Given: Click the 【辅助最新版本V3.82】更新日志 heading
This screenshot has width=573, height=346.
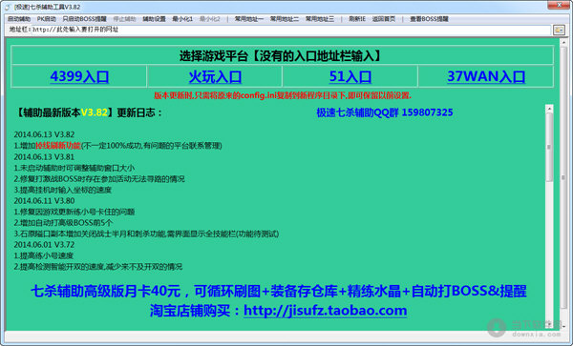Looking at the screenshot, I should 89,112.
